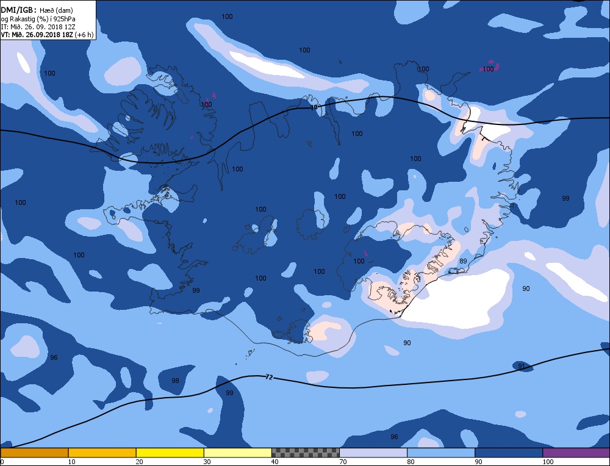Click the orange 10–20 legend swatch
This screenshot has width=610, height=466.
(102, 453)
